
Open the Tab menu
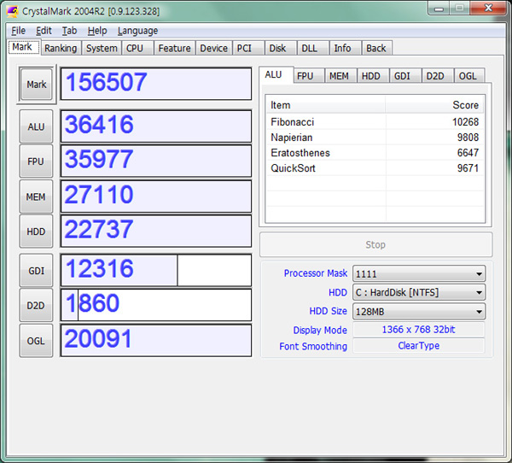click(x=70, y=31)
